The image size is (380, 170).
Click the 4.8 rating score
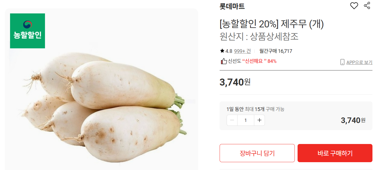[x=229, y=51]
